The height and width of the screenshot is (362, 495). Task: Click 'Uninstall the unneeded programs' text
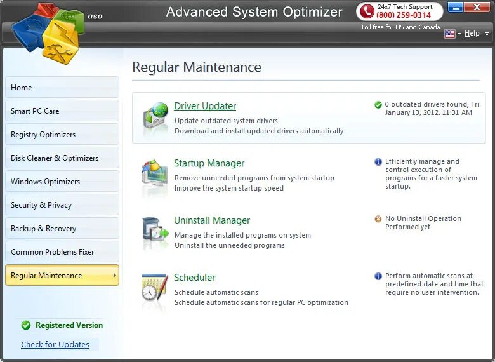click(230, 245)
